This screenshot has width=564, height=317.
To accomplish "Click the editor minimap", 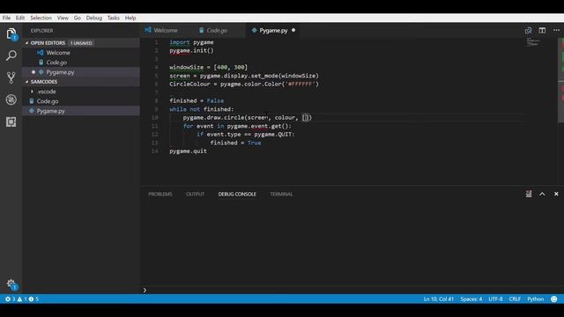I will coord(533,42).
